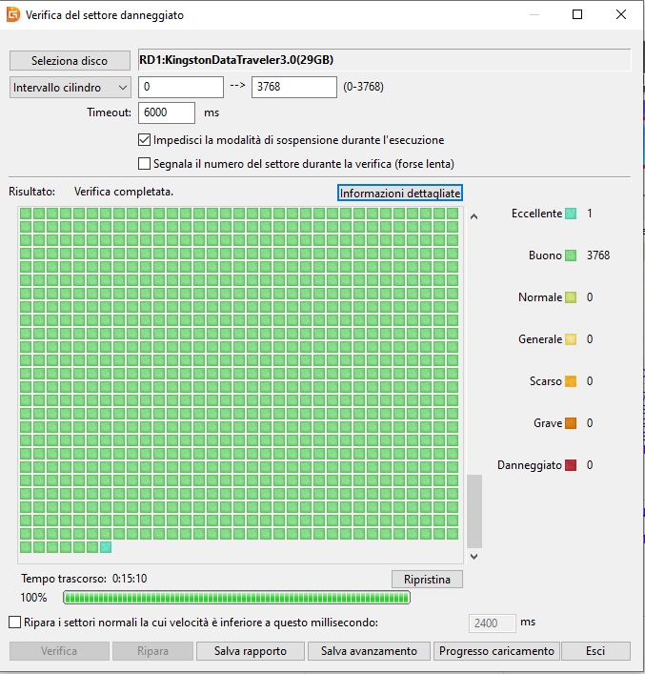Click the Esci button
The width and height of the screenshot is (645, 674).
(595, 651)
